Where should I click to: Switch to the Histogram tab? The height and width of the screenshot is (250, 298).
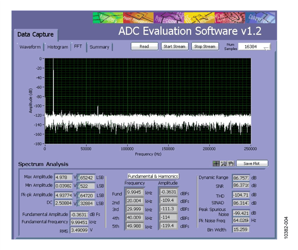(58, 47)
